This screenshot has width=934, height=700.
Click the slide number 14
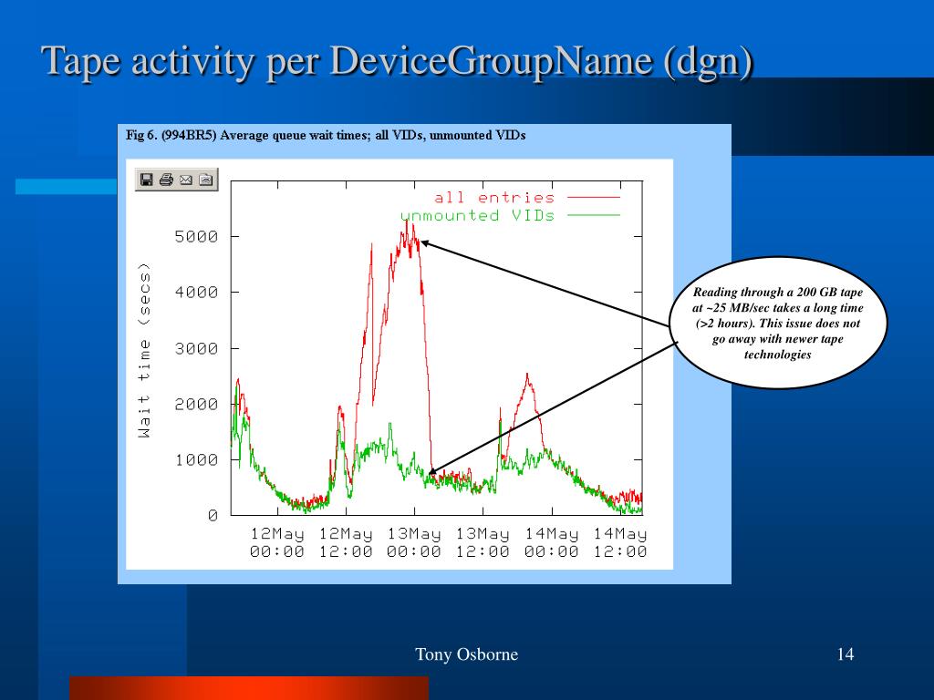coord(846,654)
